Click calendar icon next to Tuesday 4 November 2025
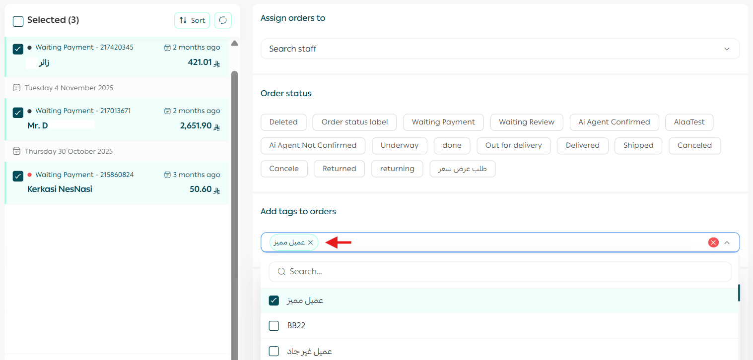Viewport: 753px width, 360px height. click(16, 88)
